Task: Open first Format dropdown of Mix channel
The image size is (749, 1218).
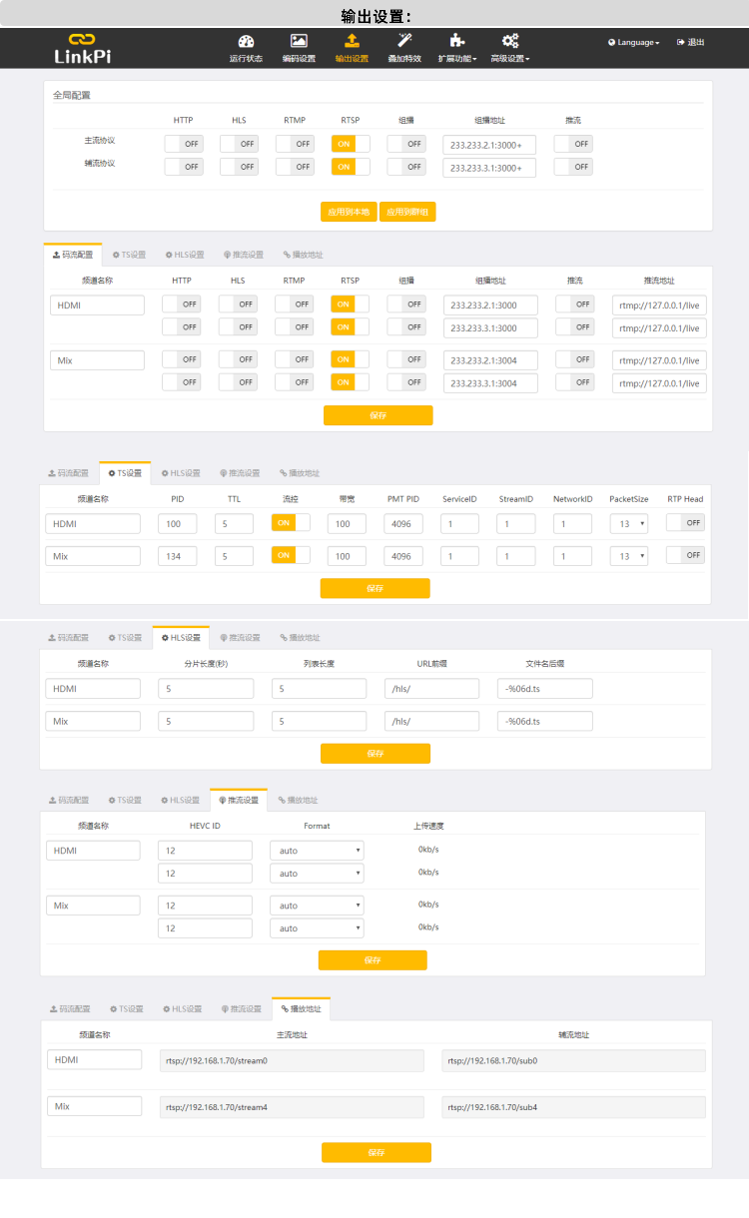Action: pos(317,906)
